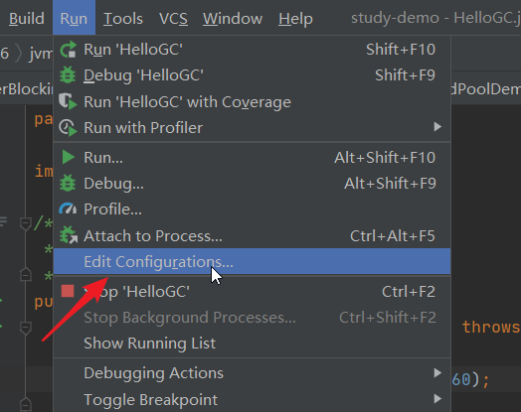521x412 pixels.
Task: Click the red Stop 'HelloGC' square icon
Action: pyautogui.click(x=68, y=291)
